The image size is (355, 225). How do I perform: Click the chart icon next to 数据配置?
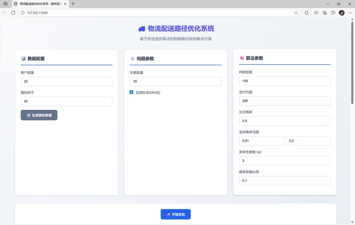24,58
